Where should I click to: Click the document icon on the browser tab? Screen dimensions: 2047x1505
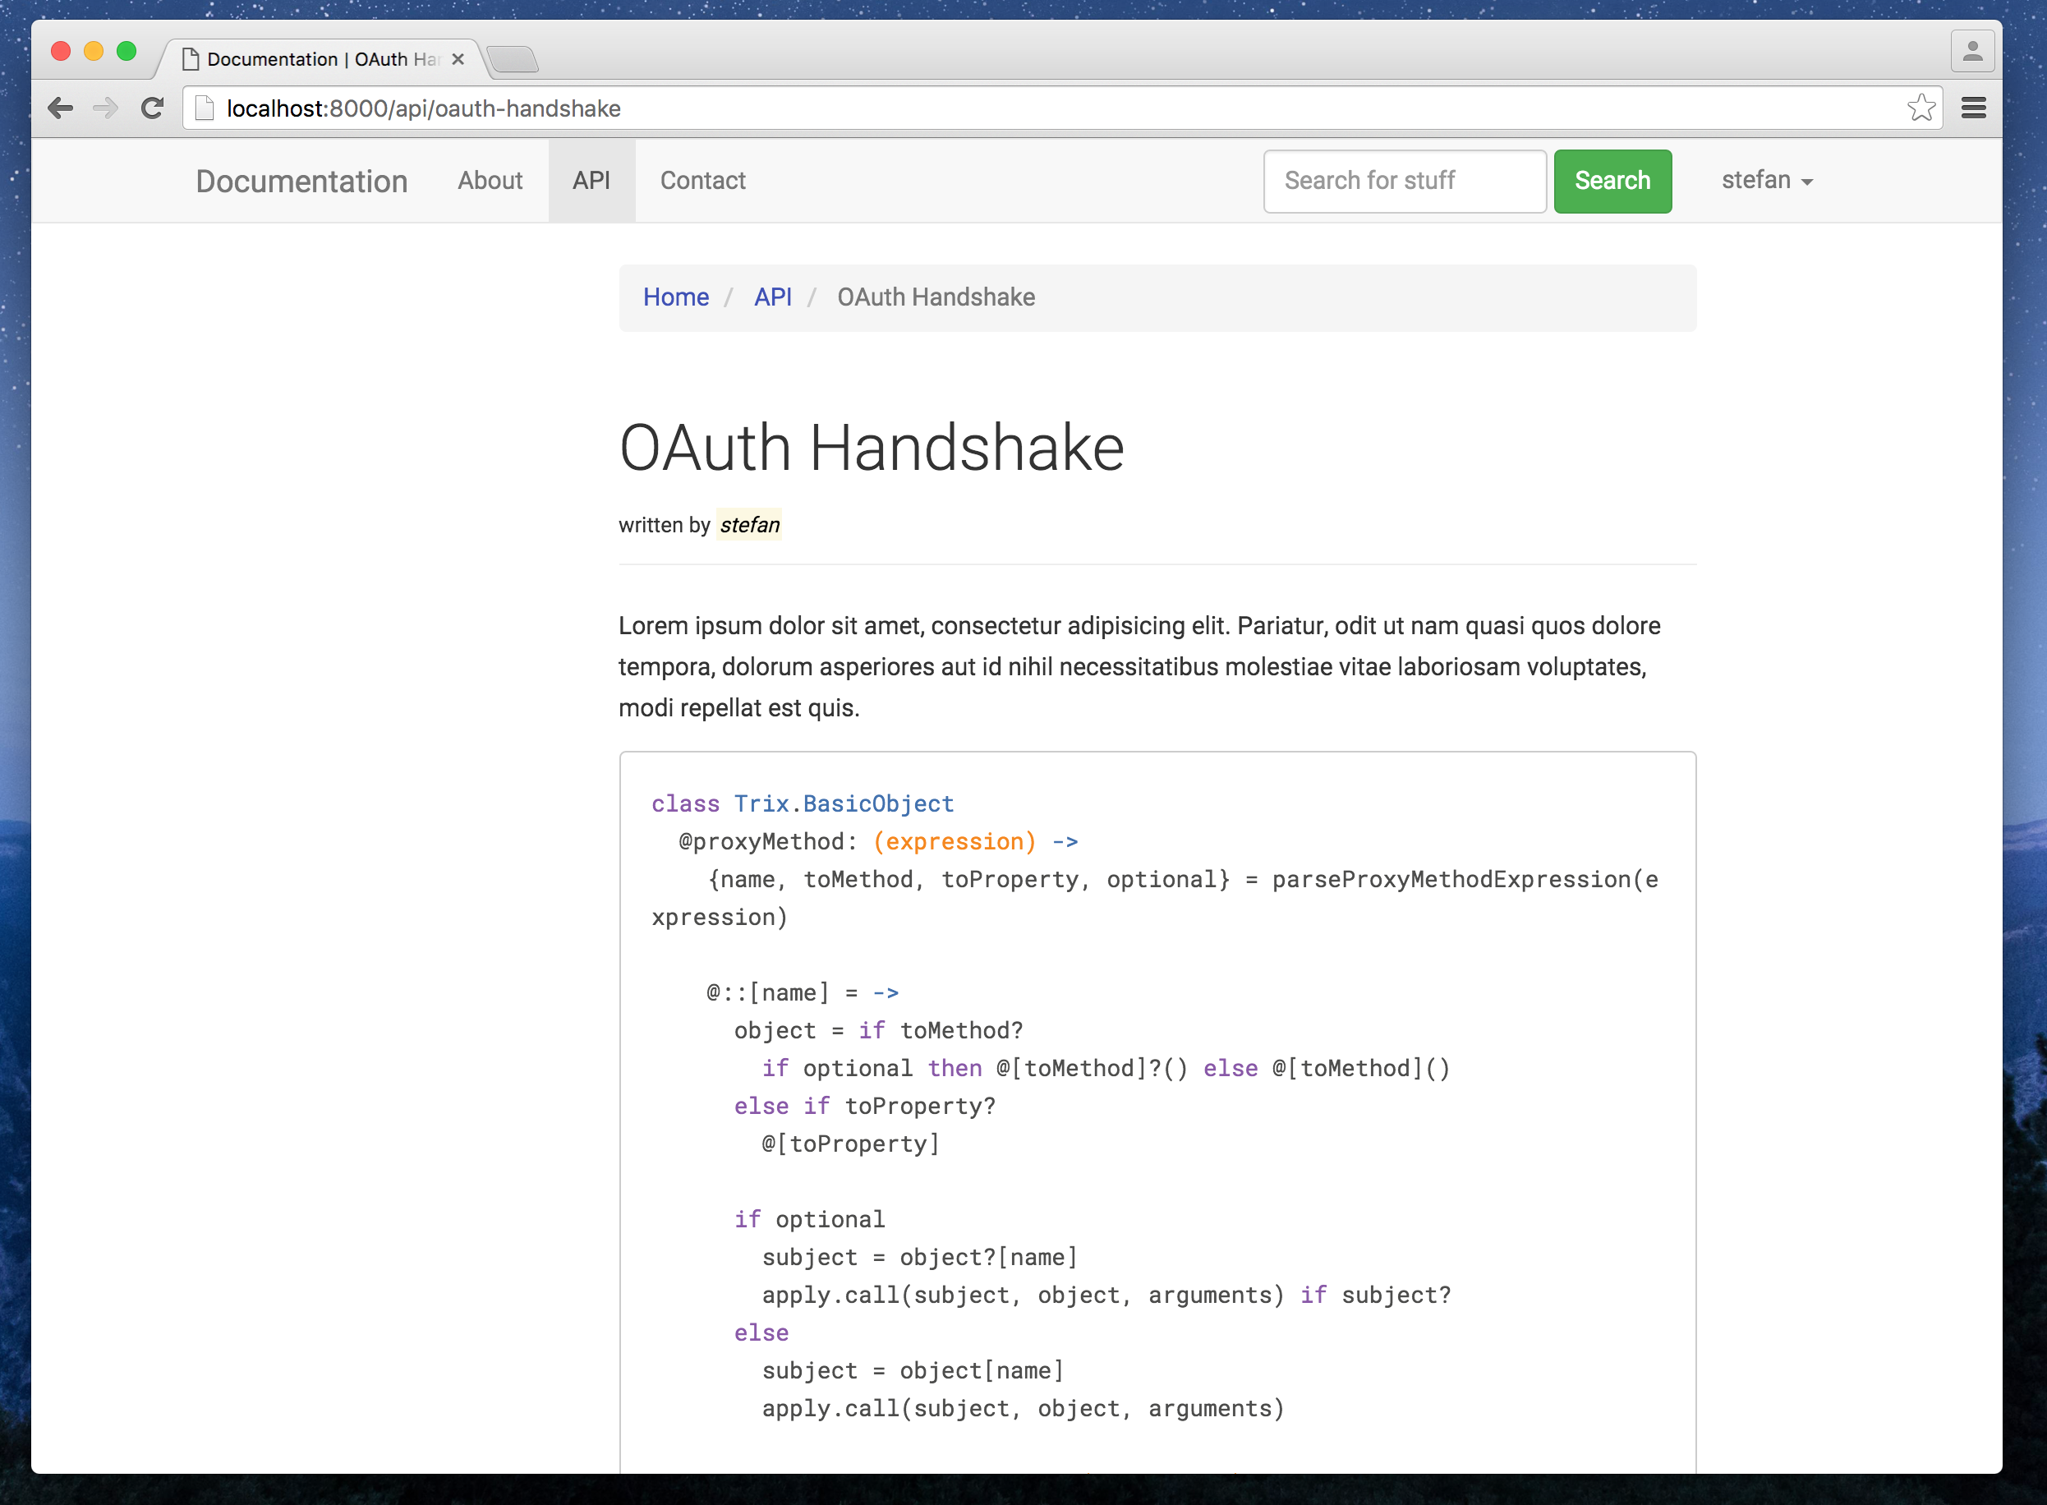191,58
